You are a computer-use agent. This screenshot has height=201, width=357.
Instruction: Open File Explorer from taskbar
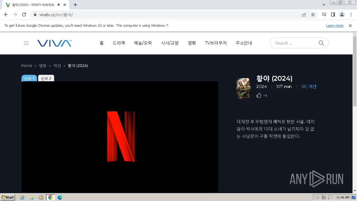(32, 197)
